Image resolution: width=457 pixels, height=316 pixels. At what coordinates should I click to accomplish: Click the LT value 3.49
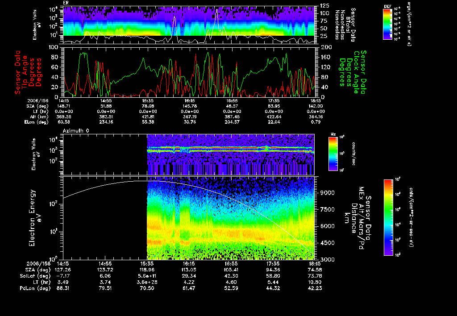pos(63,282)
